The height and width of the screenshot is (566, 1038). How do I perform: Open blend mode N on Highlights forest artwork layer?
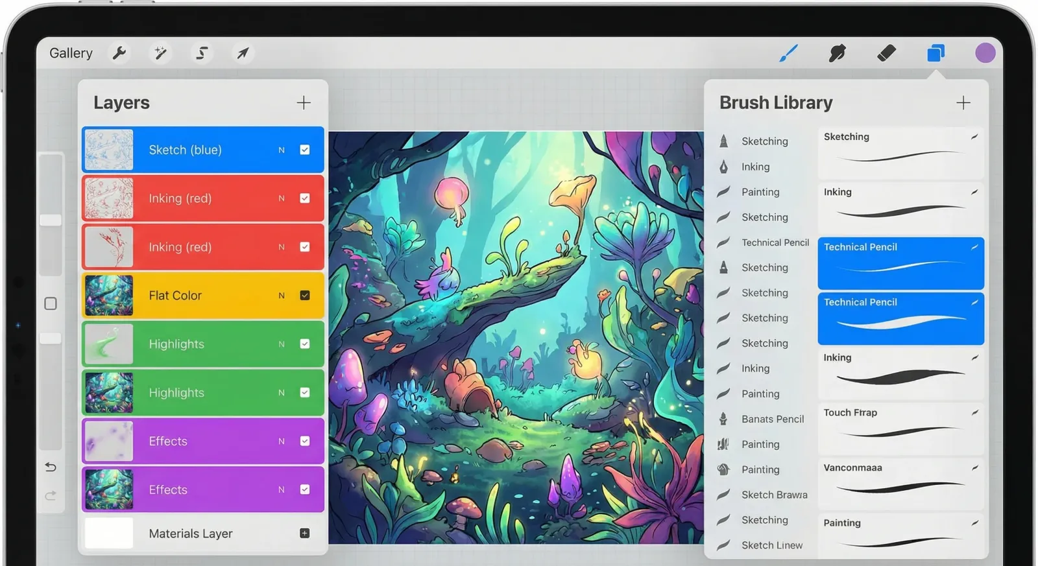click(282, 392)
